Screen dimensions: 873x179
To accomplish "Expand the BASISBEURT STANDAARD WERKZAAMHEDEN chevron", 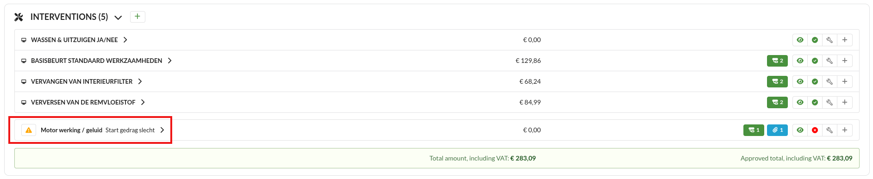I will tap(170, 61).
